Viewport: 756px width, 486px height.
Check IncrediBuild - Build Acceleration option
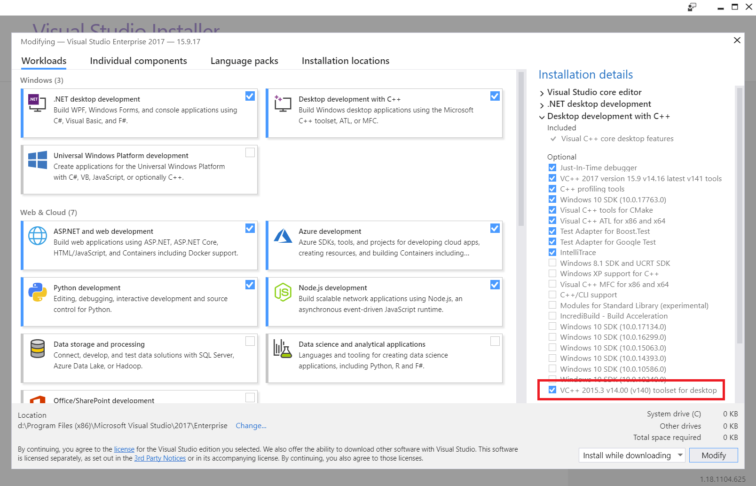[552, 316]
